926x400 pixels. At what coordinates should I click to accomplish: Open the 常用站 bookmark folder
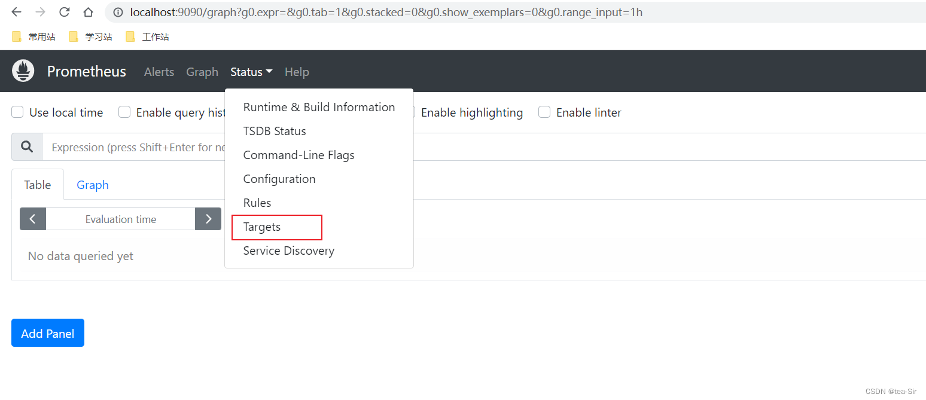coord(34,37)
